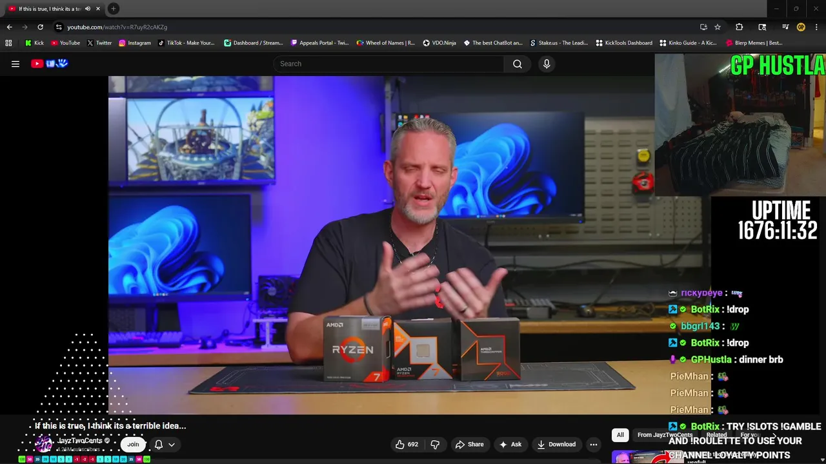Click the Share button
Viewport: 826px width, 464px height.
(x=469, y=444)
